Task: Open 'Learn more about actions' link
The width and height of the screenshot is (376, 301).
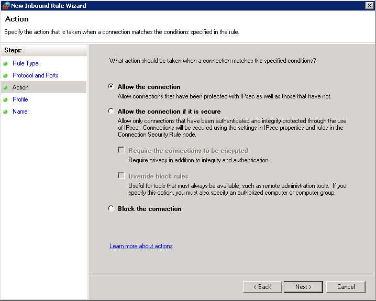Action: [x=141, y=246]
